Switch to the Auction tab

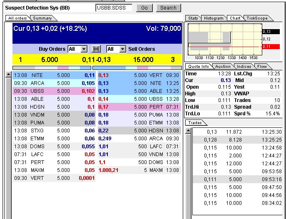coord(223,67)
